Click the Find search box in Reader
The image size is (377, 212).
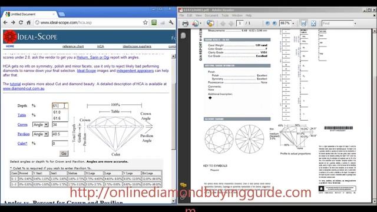[x=337, y=24]
